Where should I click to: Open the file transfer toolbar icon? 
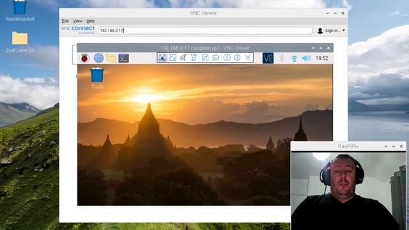(x=205, y=57)
